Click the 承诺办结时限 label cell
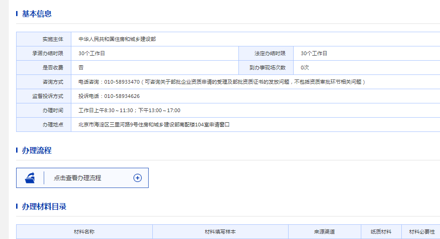Screen dimensions: 440x239 click(44, 53)
